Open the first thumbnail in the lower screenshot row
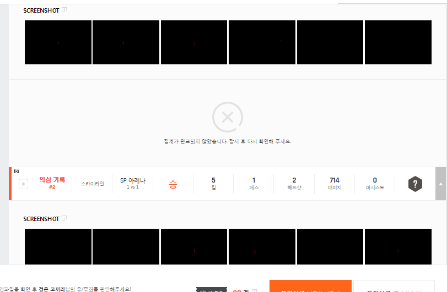The width and height of the screenshot is (447, 292). [x=58, y=246]
